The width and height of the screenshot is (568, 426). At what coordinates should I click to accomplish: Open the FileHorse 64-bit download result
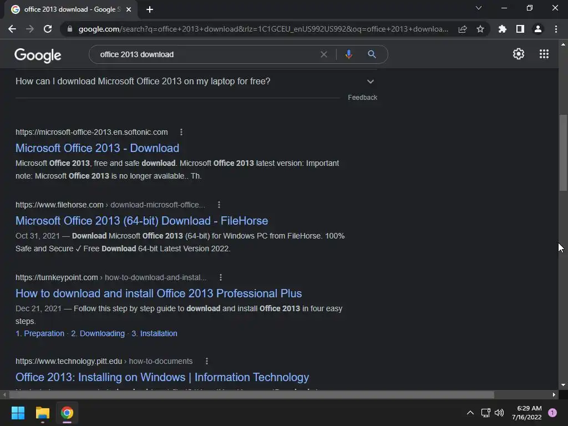141,221
